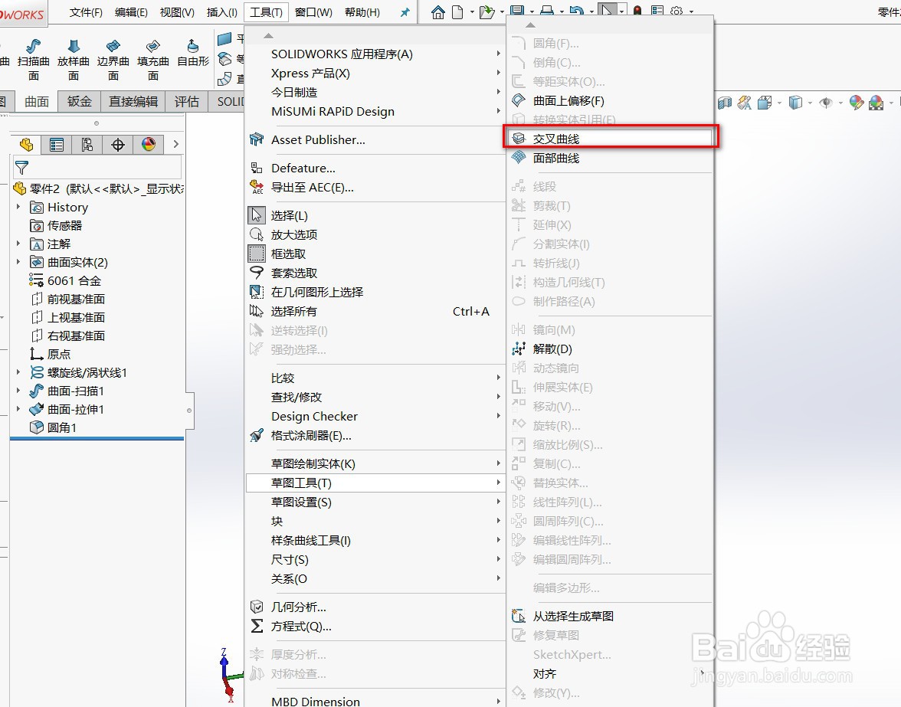This screenshot has height=707, width=901.
Task: Open the 样条曲线工具(I) submenu
Action: coord(375,541)
